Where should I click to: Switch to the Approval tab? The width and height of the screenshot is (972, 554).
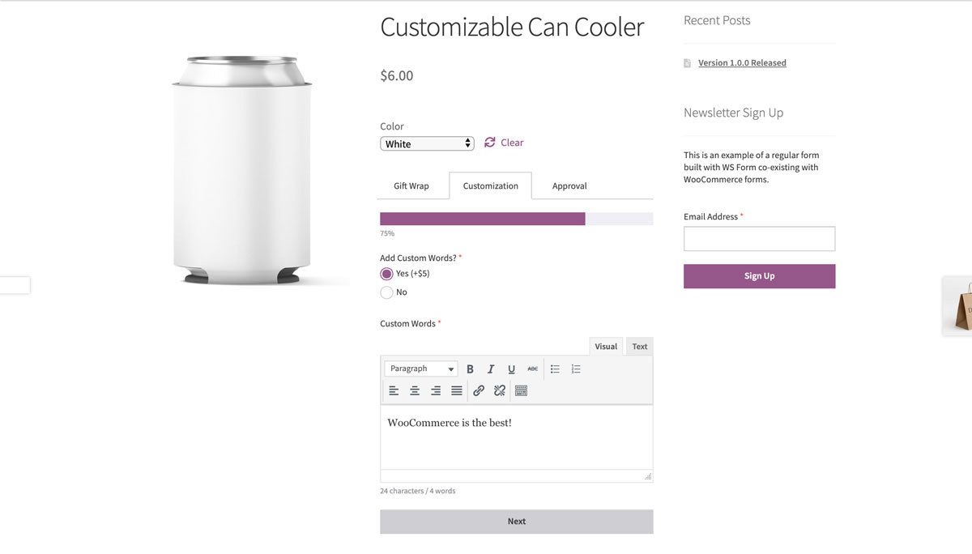point(569,185)
